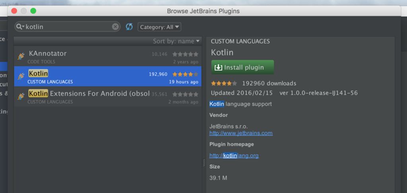Click the 2 months ago timestamp
The height and width of the screenshot is (193, 407).
click(x=183, y=102)
